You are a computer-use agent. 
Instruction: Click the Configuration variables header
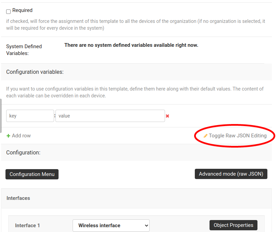[35, 72]
